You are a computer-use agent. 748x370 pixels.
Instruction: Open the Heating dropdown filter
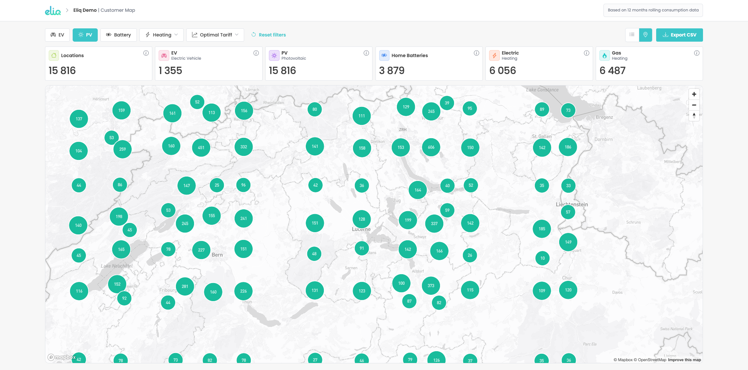[162, 35]
